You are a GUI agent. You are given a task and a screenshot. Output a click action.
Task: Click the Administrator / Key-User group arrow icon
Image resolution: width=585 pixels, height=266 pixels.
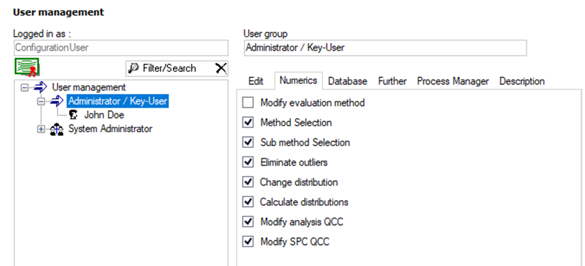(57, 101)
